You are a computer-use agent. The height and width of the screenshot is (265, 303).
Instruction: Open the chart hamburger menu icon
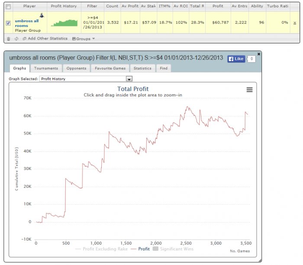tap(249, 90)
